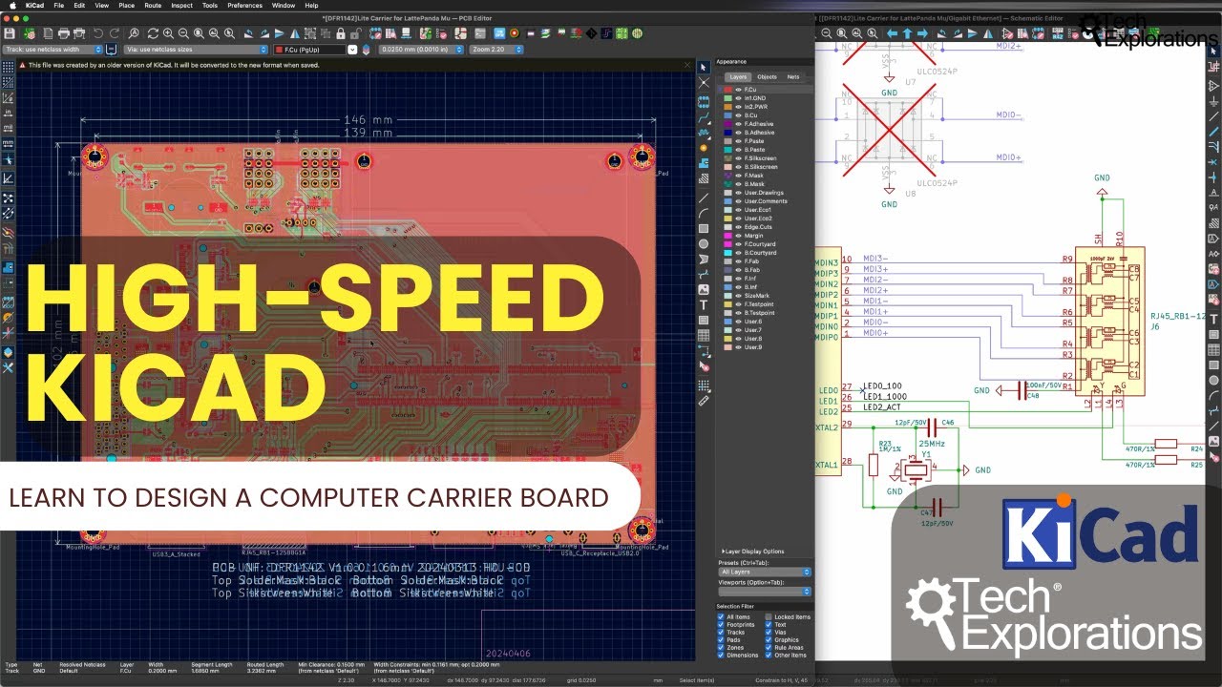Click the F.Cu layer red color swatch

pyautogui.click(x=727, y=89)
